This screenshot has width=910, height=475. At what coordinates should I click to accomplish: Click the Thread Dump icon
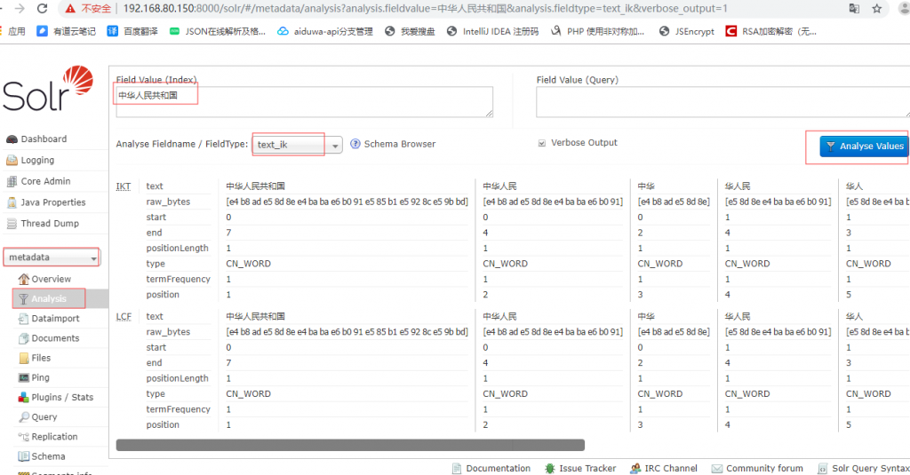point(12,223)
